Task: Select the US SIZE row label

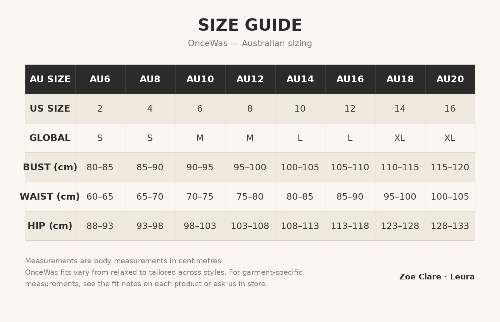Action: click(50, 109)
